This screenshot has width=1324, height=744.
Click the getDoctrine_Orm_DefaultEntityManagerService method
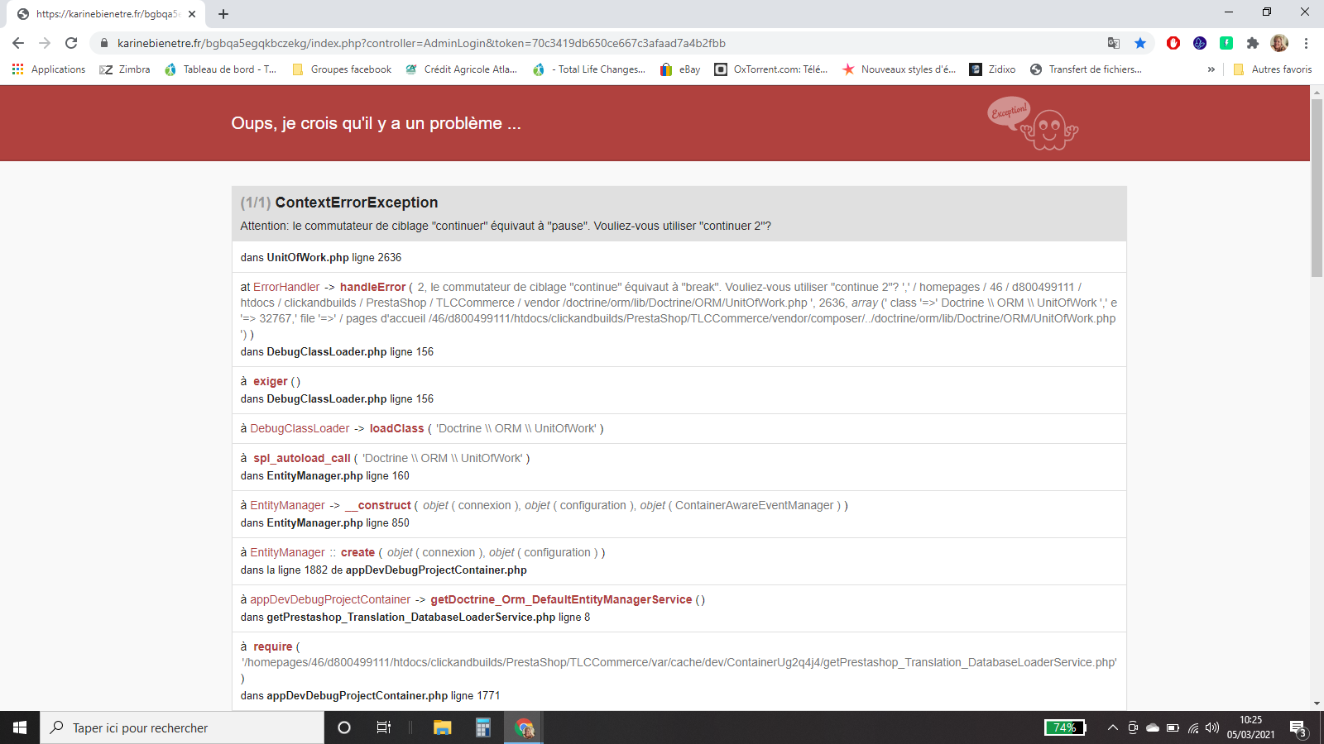[x=561, y=599]
